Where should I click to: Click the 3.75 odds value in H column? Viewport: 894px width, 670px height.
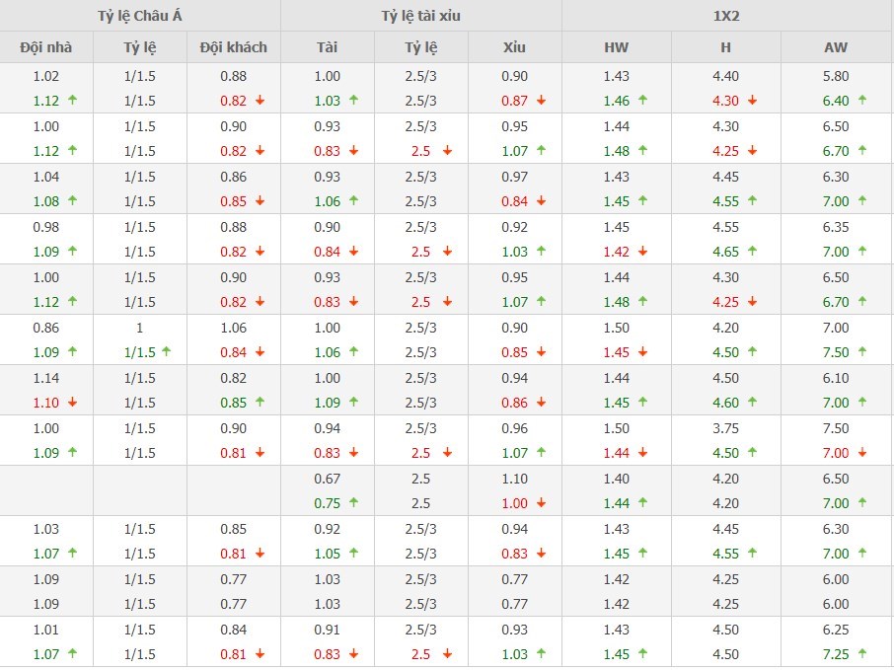(x=726, y=428)
